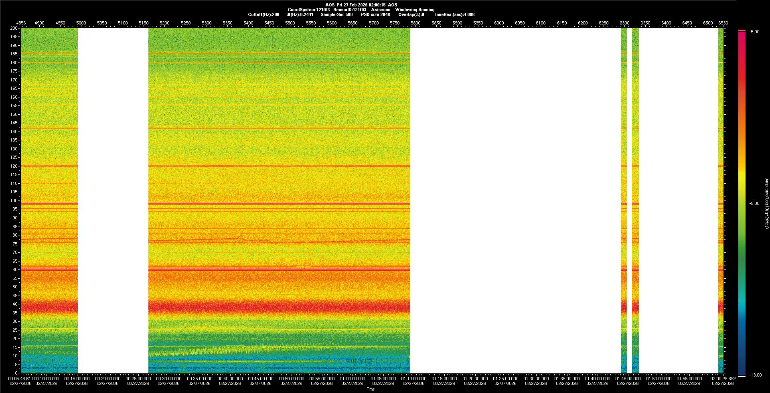Click the Windowing:Hanning header text
This screenshot has height=393, width=770.
point(415,10)
